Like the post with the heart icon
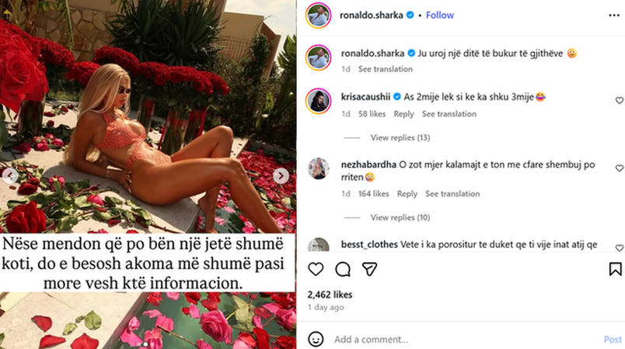This screenshot has width=625, height=349. pyautogui.click(x=316, y=269)
